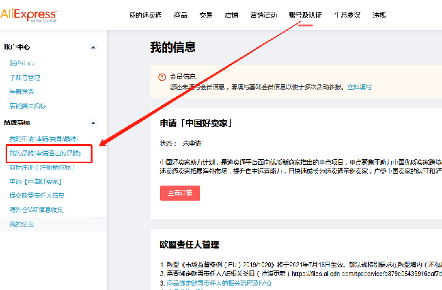Viewport: 442px width, 290px height.
Task: Go to the 店铺 menu
Action: (x=231, y=14)
